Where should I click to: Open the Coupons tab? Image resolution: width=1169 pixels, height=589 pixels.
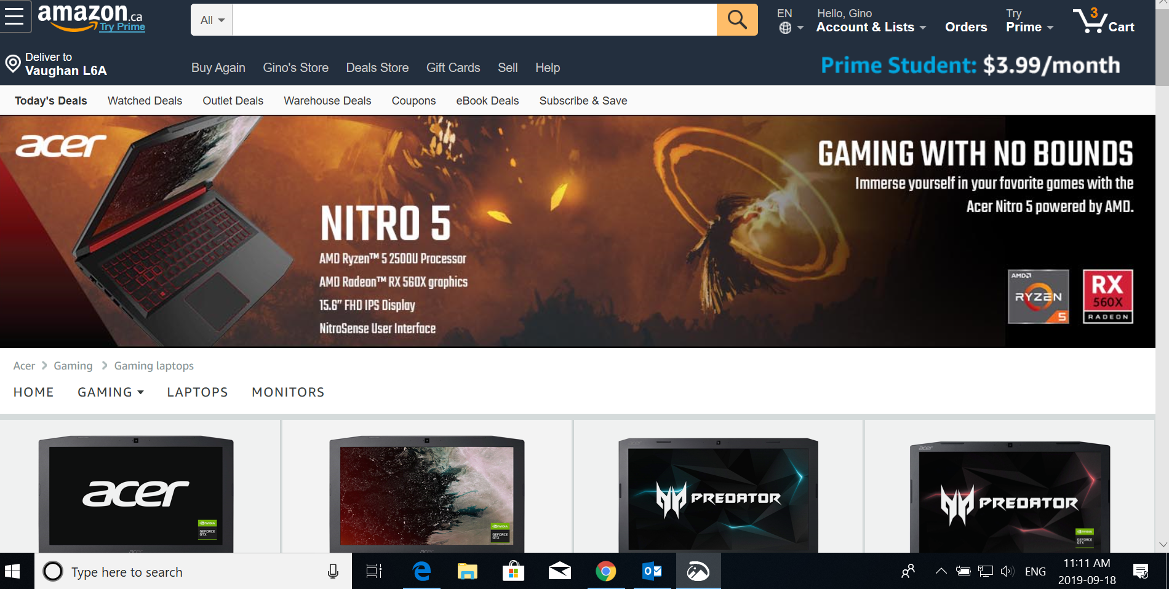(413, 101)
